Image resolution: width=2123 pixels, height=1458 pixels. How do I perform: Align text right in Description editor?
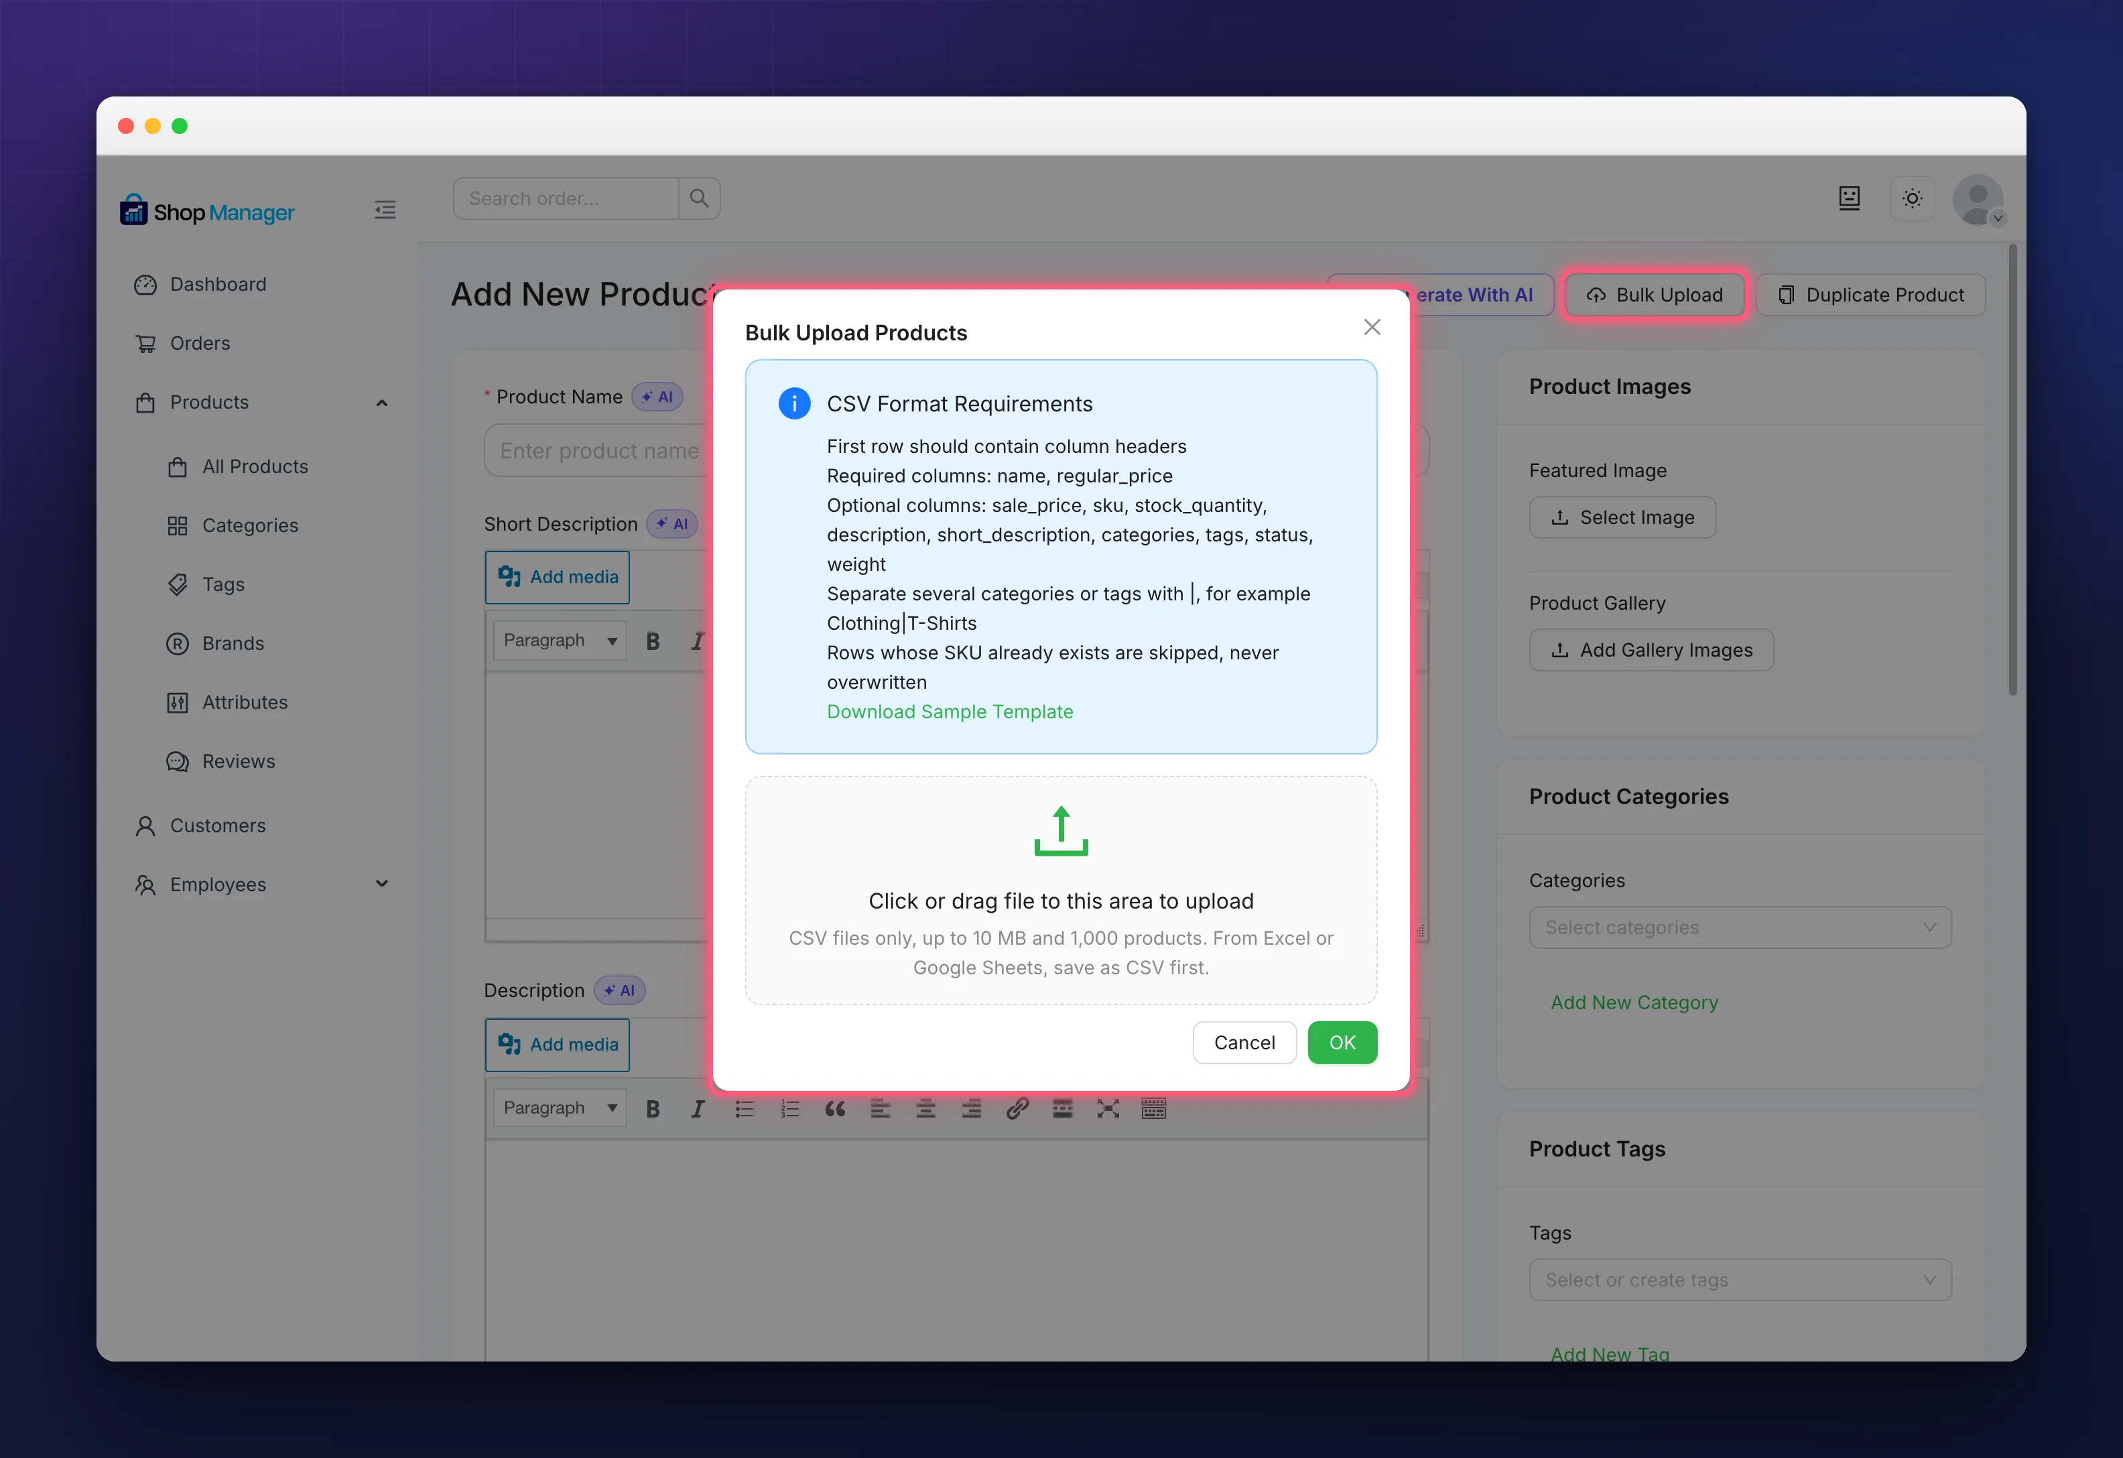971,1108
